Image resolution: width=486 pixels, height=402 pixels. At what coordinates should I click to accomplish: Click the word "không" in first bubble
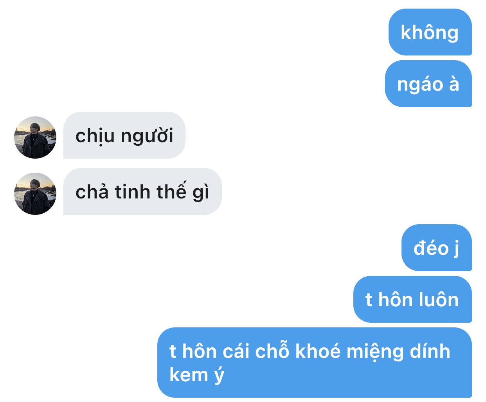click(430, 32)
